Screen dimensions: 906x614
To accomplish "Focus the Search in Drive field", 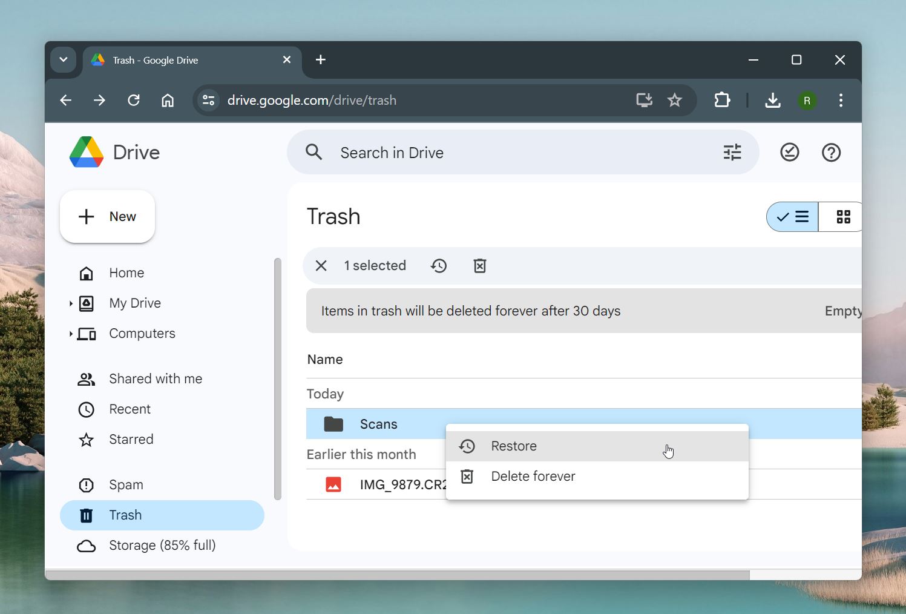I will 522,153.
